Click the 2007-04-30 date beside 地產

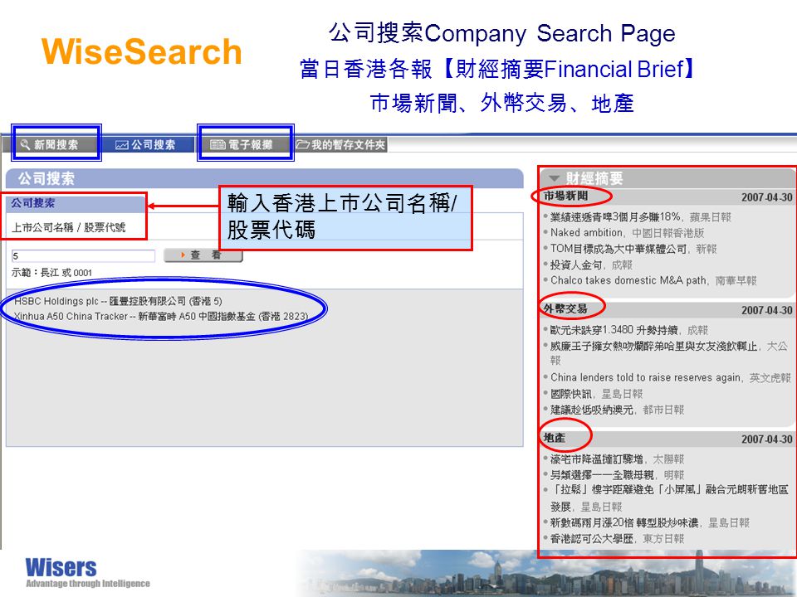click(x=766, y=439)
